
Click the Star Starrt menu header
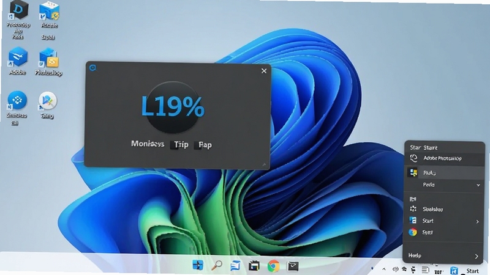(x=423, y=147)
